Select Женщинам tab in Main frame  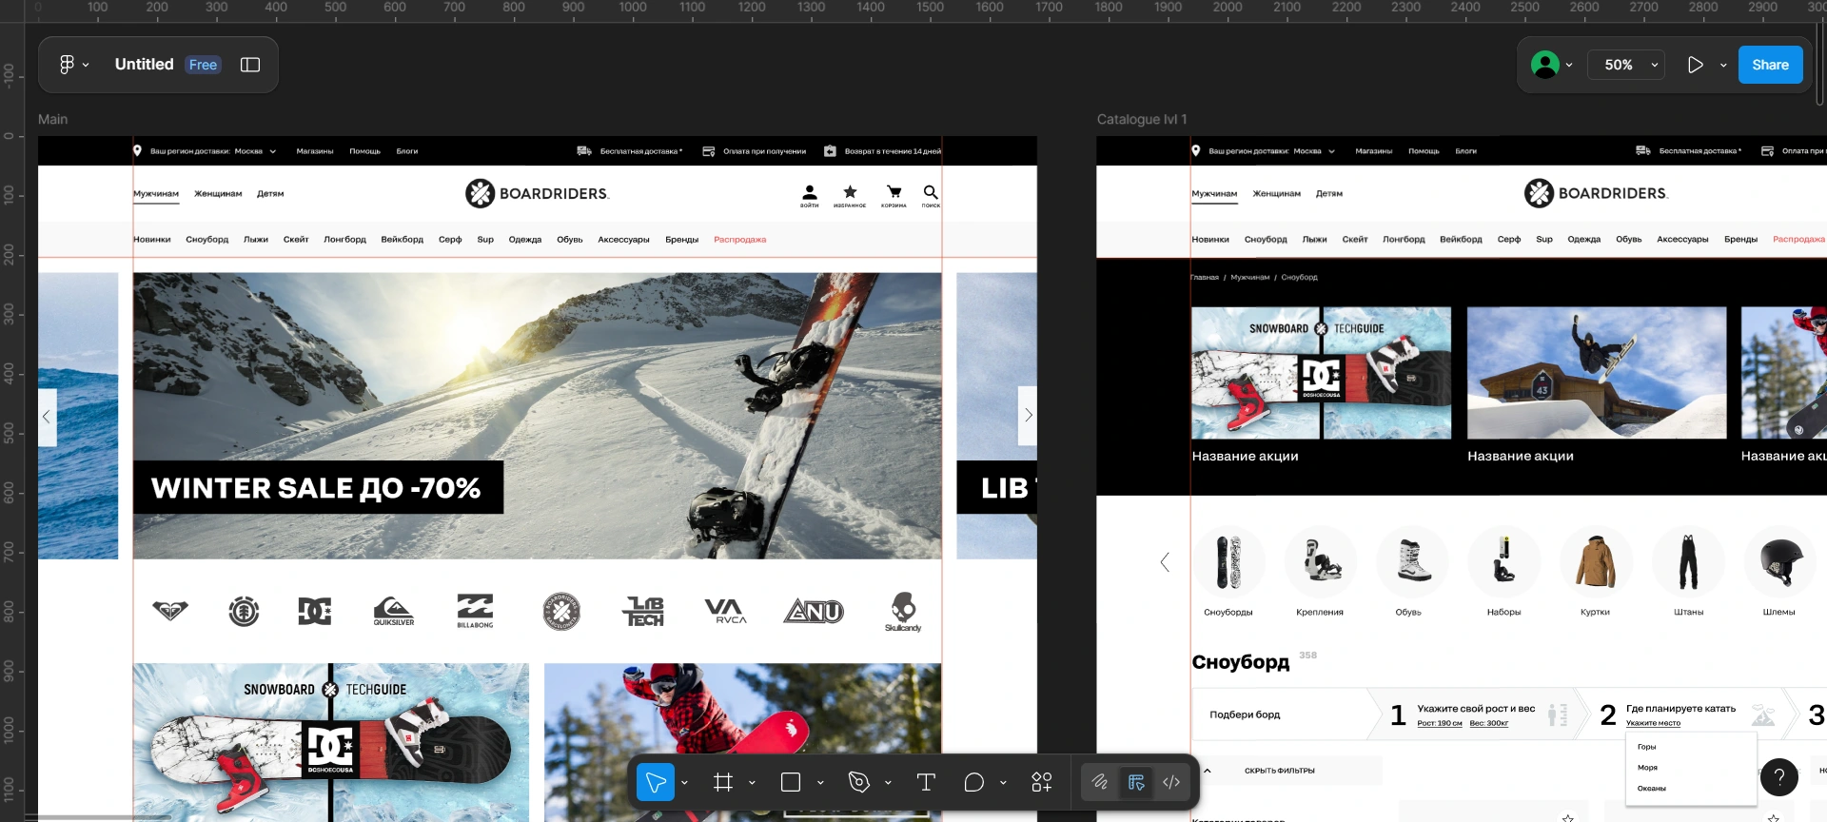pos(218,194)
